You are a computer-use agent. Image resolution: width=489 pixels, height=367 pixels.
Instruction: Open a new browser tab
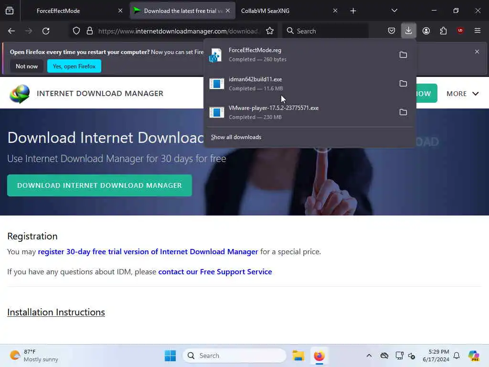point(353,11)
